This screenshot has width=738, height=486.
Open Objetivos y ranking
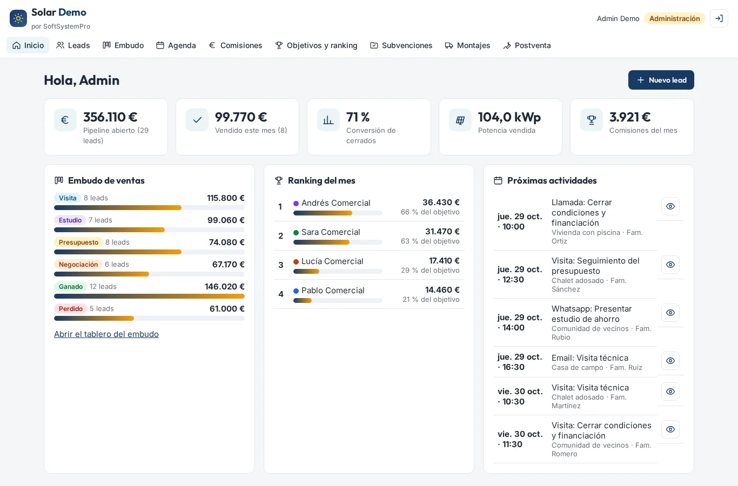coord(316,45)
